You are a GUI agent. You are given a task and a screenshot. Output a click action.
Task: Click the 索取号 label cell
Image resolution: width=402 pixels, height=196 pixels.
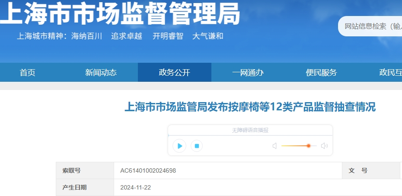tap(85, 170)
